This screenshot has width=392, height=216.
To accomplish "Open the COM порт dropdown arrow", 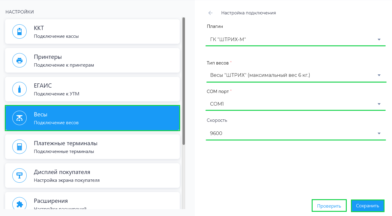I will click(x=379, y=104).
